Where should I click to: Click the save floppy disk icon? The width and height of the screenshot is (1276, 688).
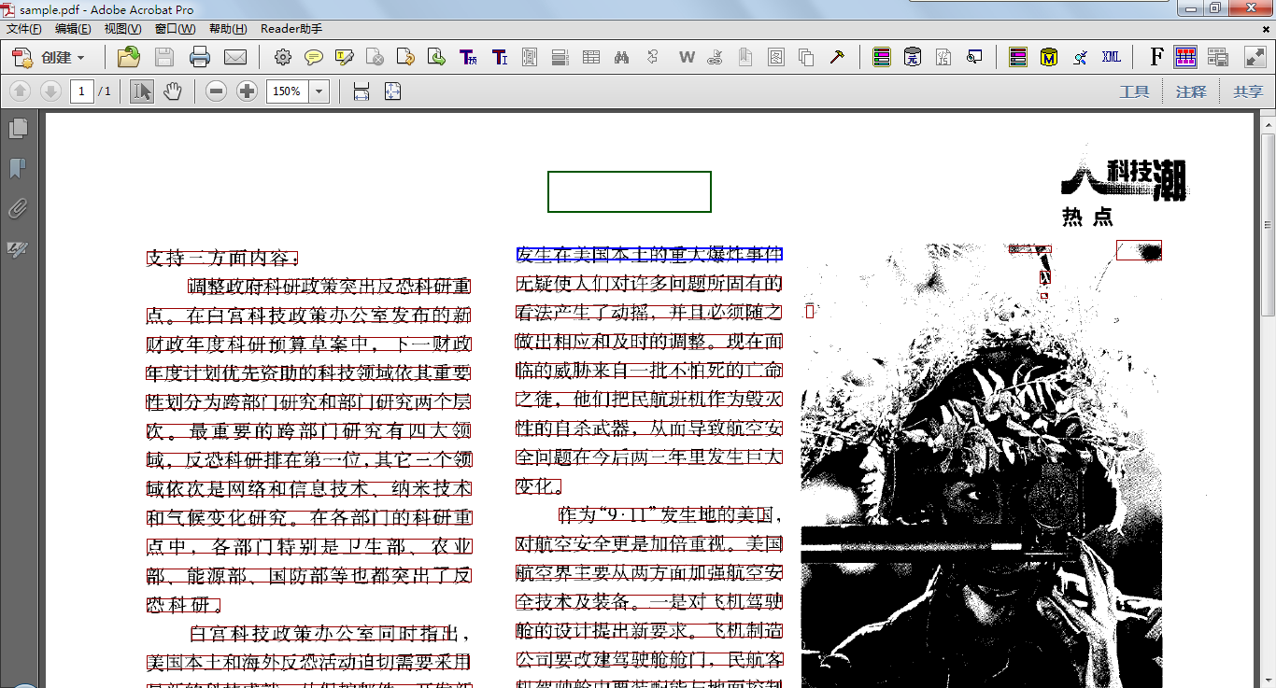pos(164,57)
